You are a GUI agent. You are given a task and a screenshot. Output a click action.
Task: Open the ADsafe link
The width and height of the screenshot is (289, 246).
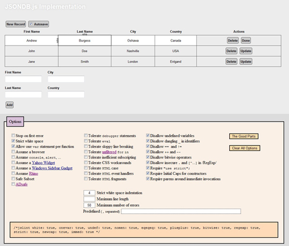[x=22, y=184]
